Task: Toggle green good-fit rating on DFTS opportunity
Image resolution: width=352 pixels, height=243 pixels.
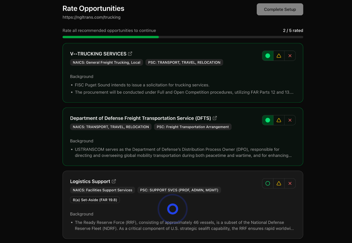Action: 268,120
